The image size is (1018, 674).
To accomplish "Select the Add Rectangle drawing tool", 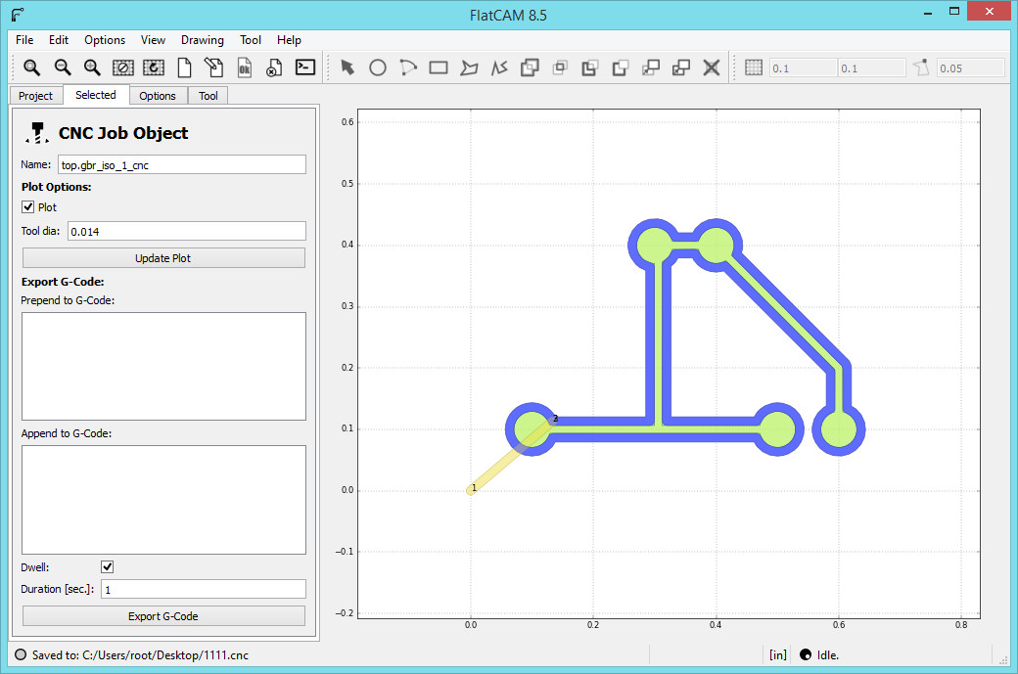I will [x=439, y=67].
